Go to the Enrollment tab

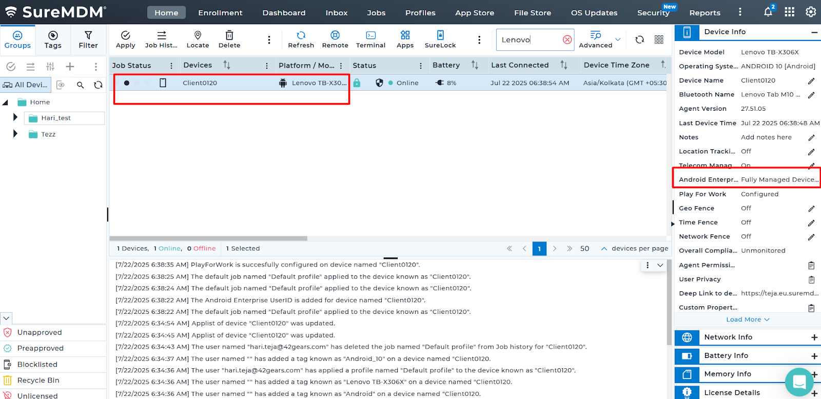click(x=220, y=12)
